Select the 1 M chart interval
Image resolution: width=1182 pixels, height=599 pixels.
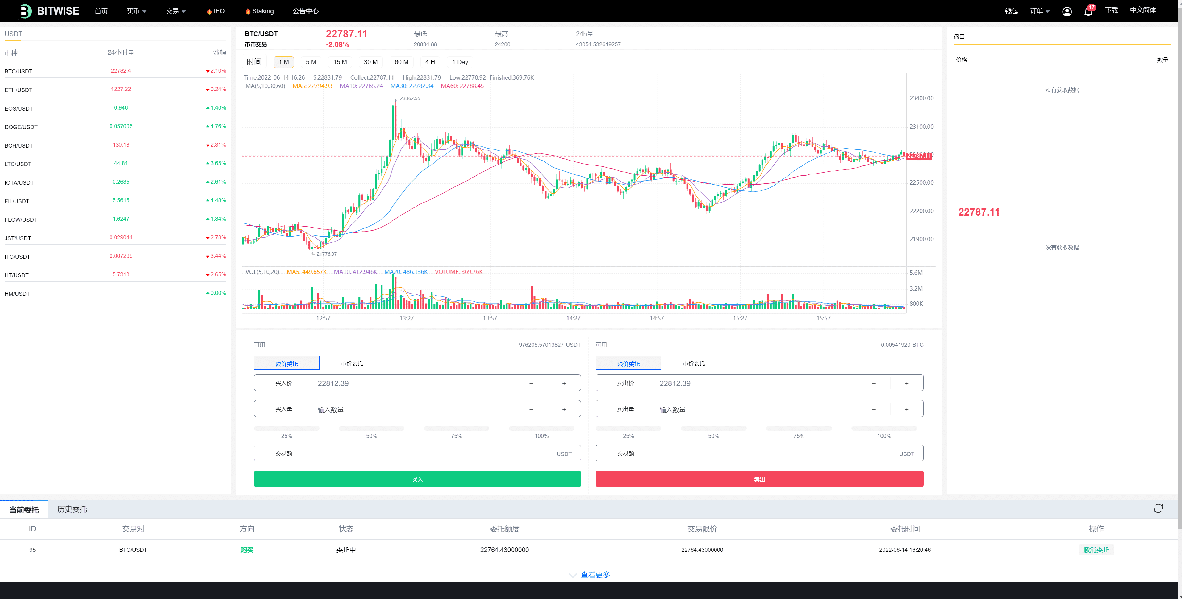tap(284, 62)
